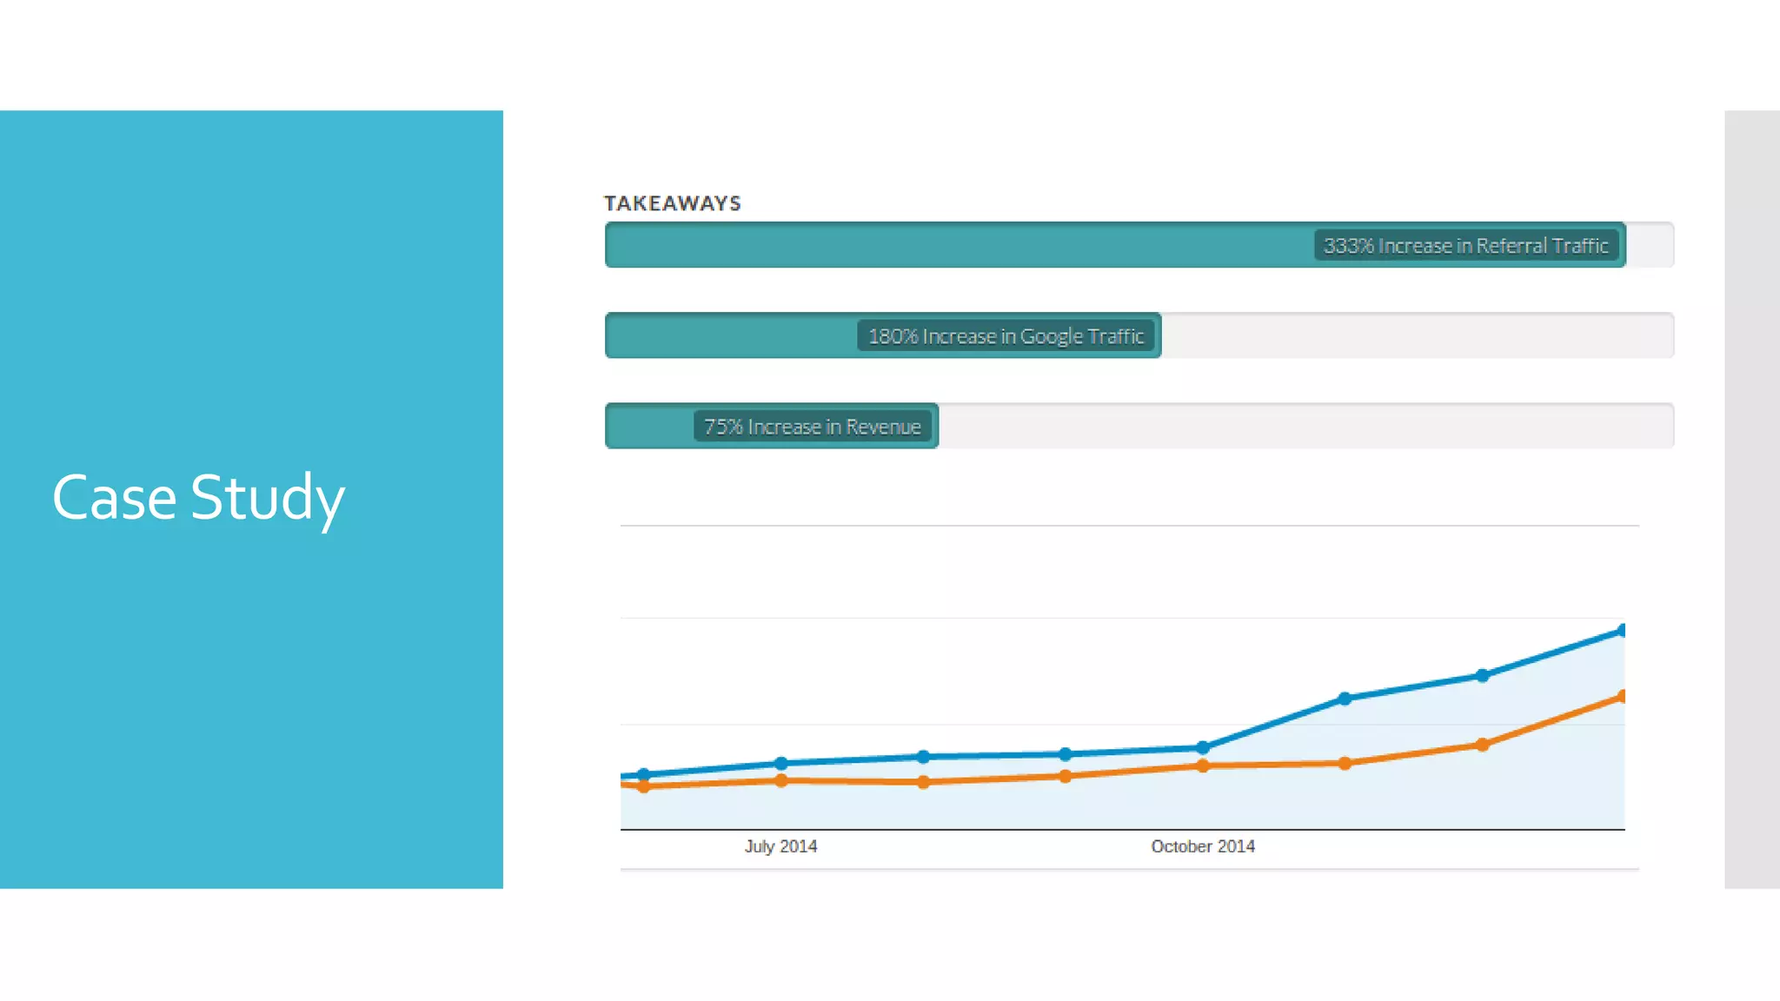The image size is (1780, 1001).
Task: Click the 75% Increase in Revenue label
Action: [812, 427]
